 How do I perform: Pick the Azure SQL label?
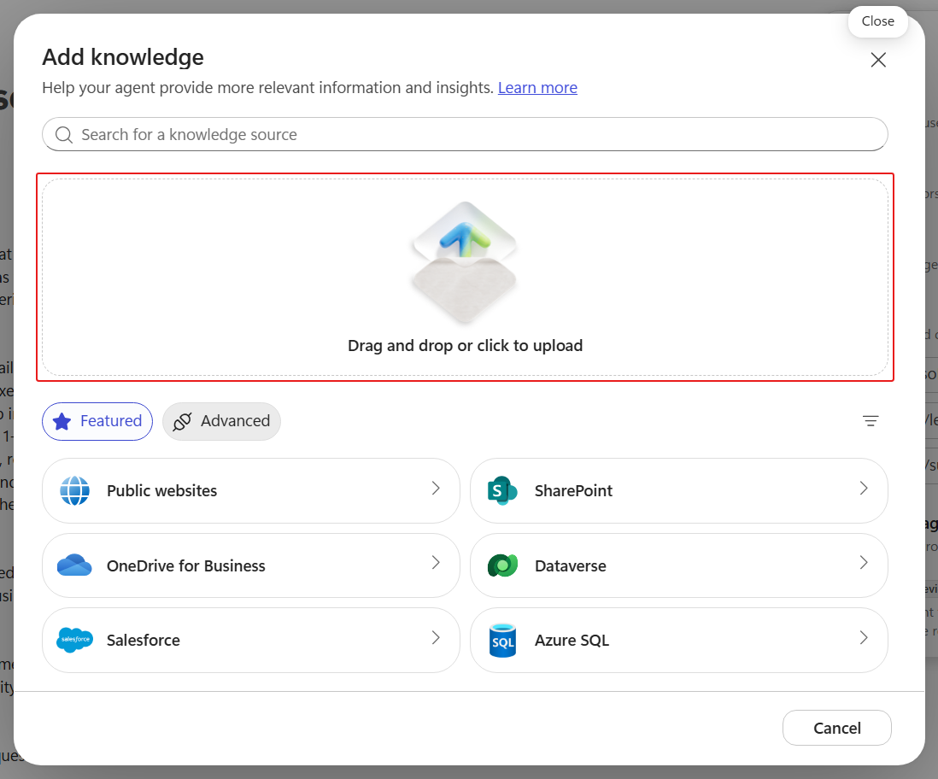pyautogui.click(x=572, y=640)
